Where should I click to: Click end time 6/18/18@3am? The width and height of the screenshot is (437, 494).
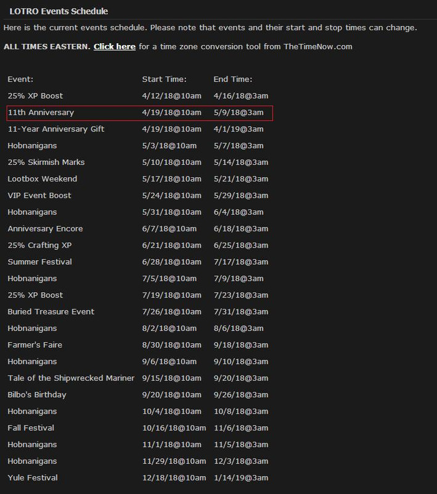tap(241, 228)
